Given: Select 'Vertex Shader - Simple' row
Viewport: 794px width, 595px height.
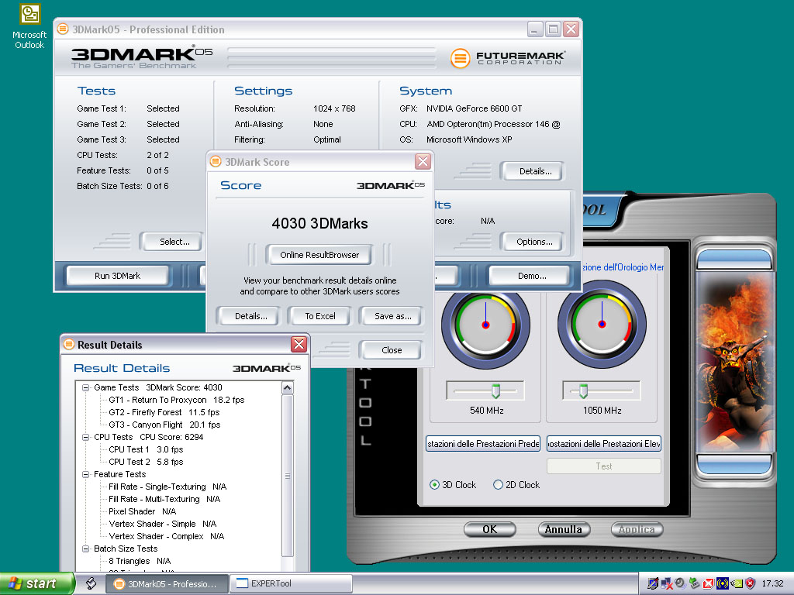Looking at the screenshot, I should tap(162, 524).
